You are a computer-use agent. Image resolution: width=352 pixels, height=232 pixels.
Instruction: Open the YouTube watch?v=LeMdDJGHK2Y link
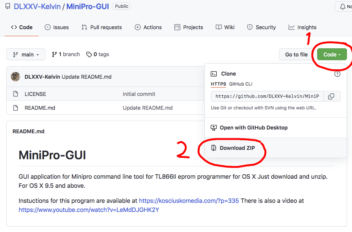click(89, 210)
